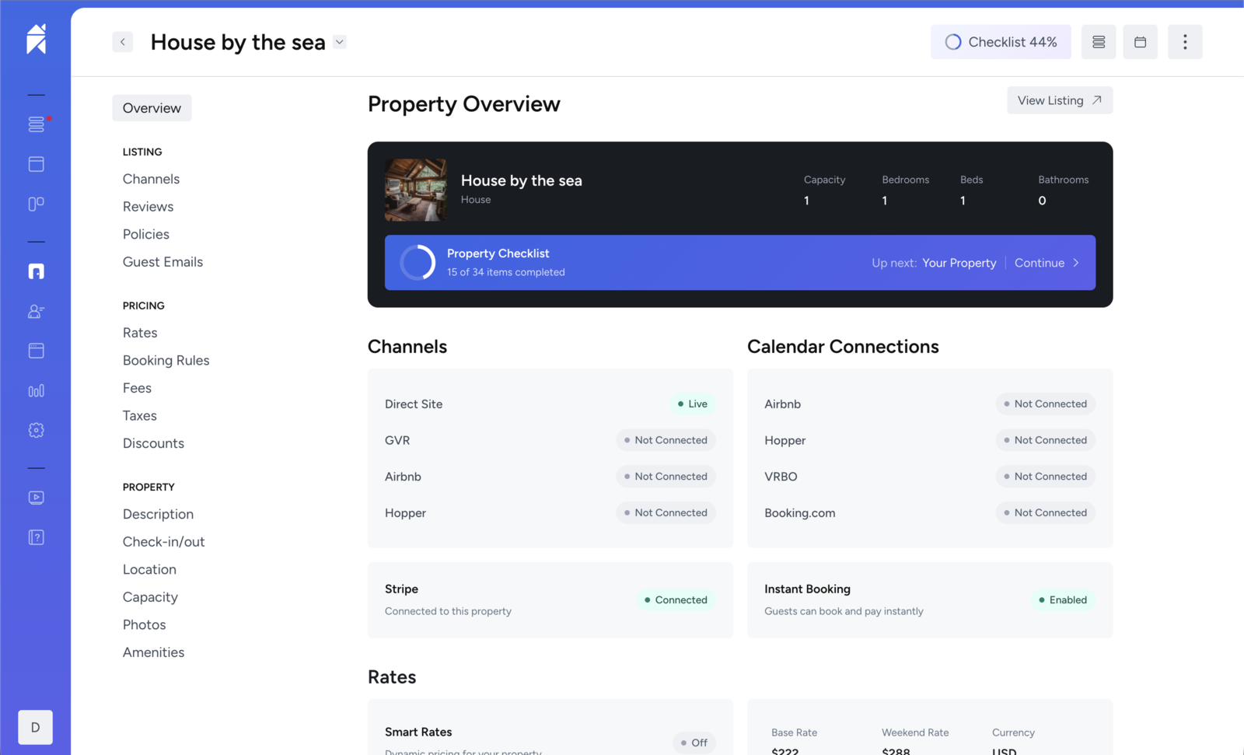Click the app logo in the sidebar
Image resolution: width=1244 pixels, height=755 pixels.
click(36, 39)
